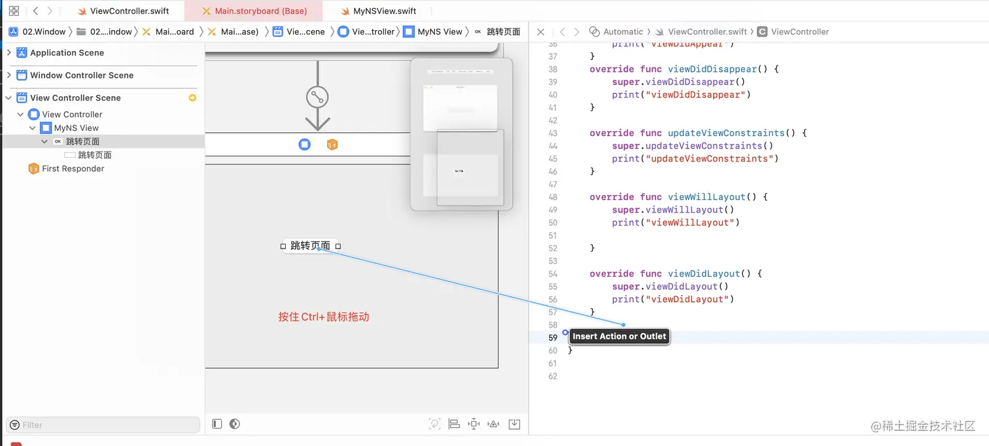Click line number 43 in the gutter
The image size is (989, 446).
point(553,133)
